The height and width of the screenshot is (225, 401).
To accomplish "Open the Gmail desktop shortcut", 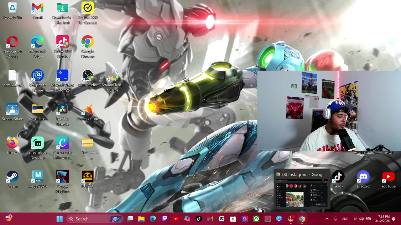I will point(38,11).
